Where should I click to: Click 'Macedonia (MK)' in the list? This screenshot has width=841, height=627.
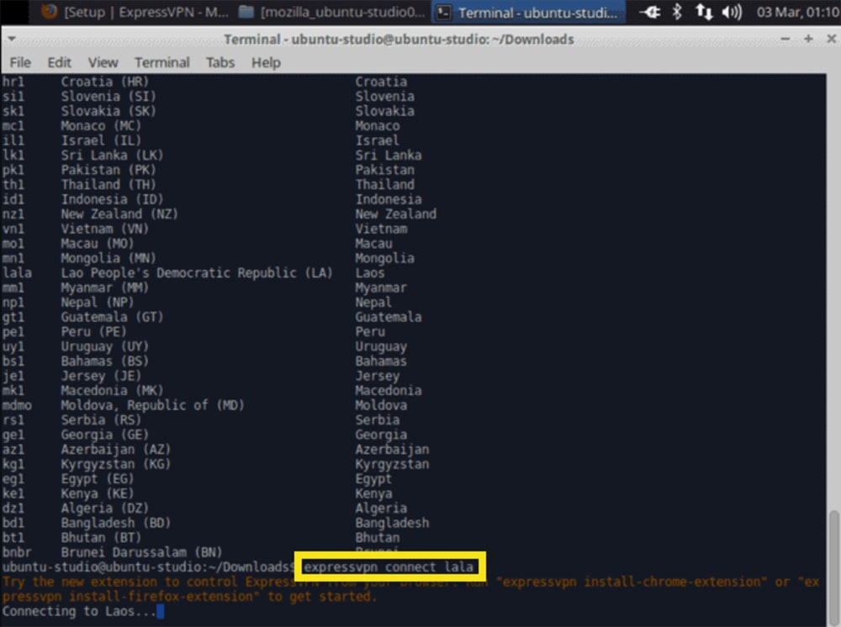tap(112, 391)
